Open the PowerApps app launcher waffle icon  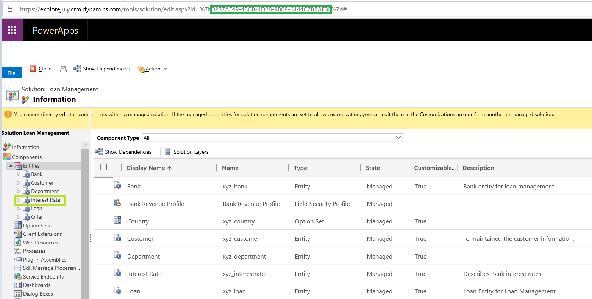point(12,30)
